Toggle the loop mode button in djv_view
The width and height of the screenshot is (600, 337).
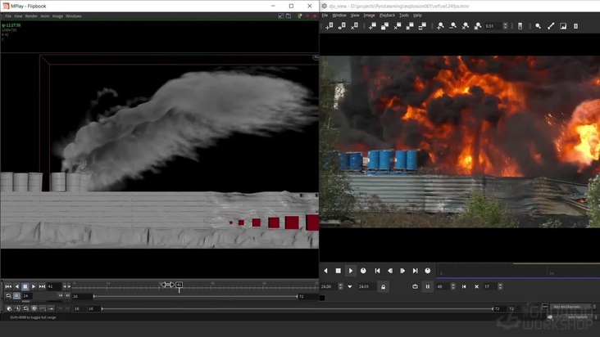[416, 286]
